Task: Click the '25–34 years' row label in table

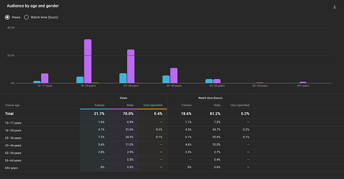Action: click(x=13, y=138)
